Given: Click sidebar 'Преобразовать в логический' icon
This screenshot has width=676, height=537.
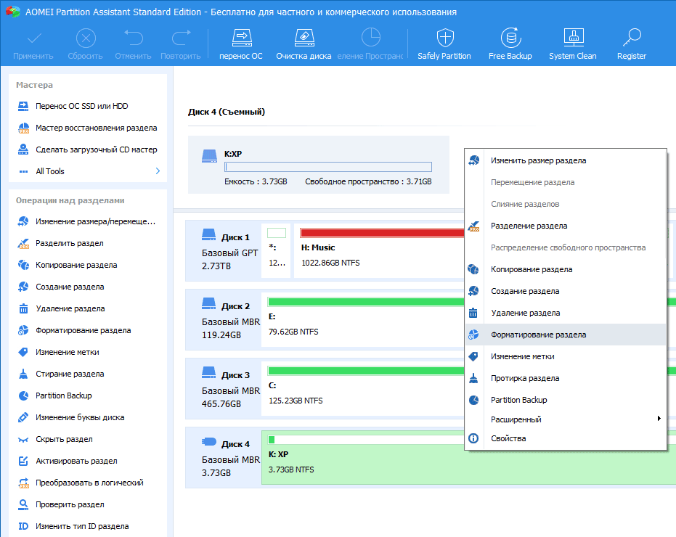Looking at the screenshot, I should click(x=23, y=483).
